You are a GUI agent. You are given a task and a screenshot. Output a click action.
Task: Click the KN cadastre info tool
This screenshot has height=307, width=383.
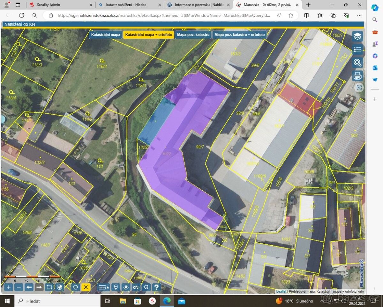click(136, 287)
